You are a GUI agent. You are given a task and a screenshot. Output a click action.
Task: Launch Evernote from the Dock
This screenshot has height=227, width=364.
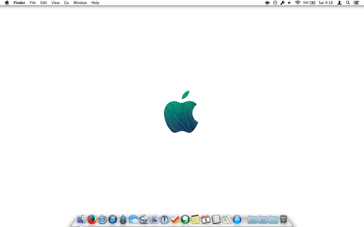(x=185, y=219)
